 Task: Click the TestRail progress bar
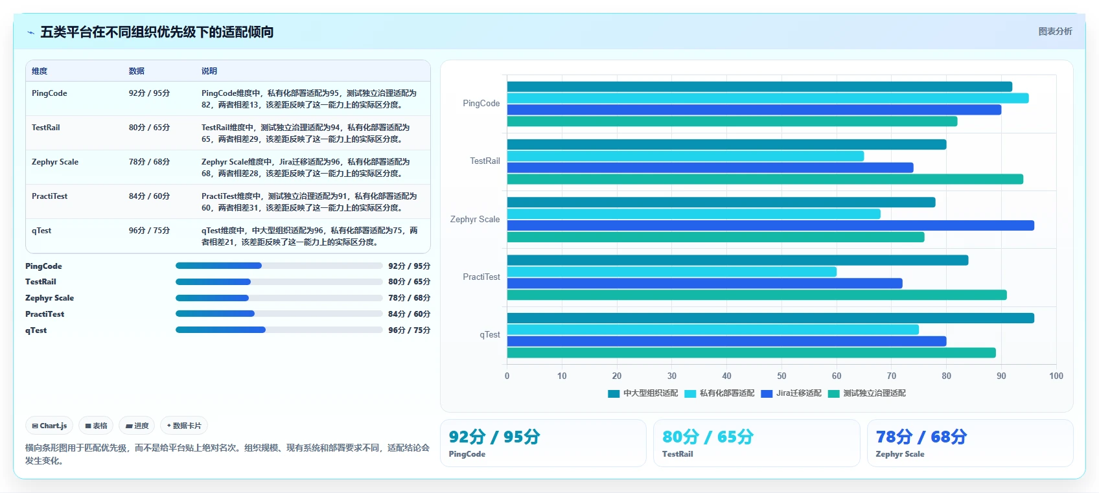[x=279, y=282]
